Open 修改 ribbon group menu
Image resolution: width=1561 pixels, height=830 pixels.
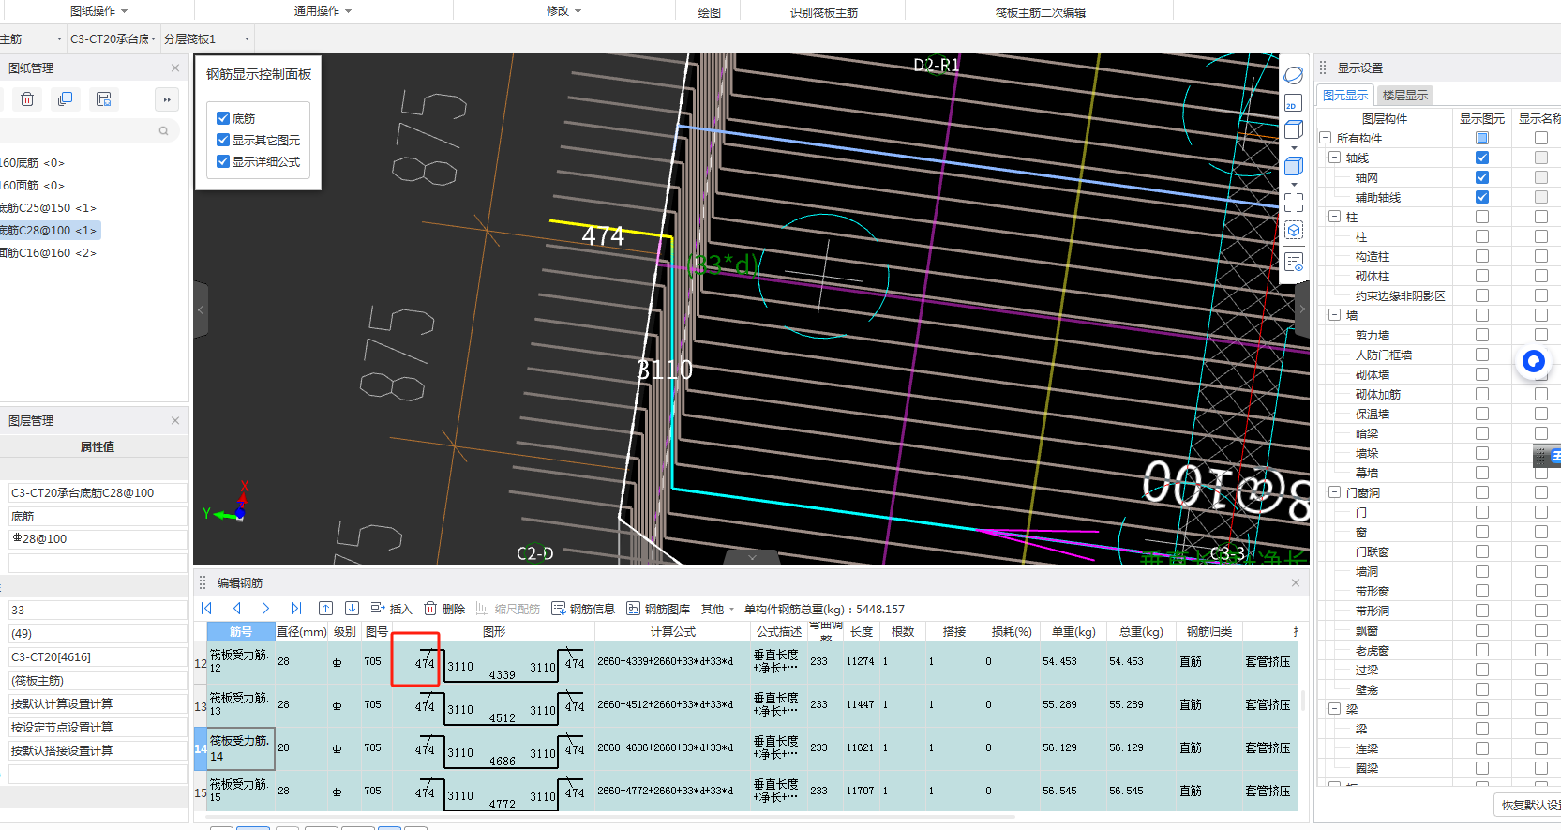pos(563,11)
